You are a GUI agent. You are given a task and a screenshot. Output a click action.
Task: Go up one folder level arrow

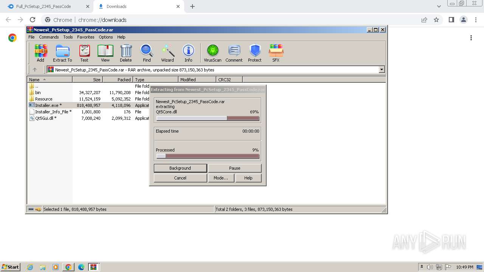coord(35,70)
